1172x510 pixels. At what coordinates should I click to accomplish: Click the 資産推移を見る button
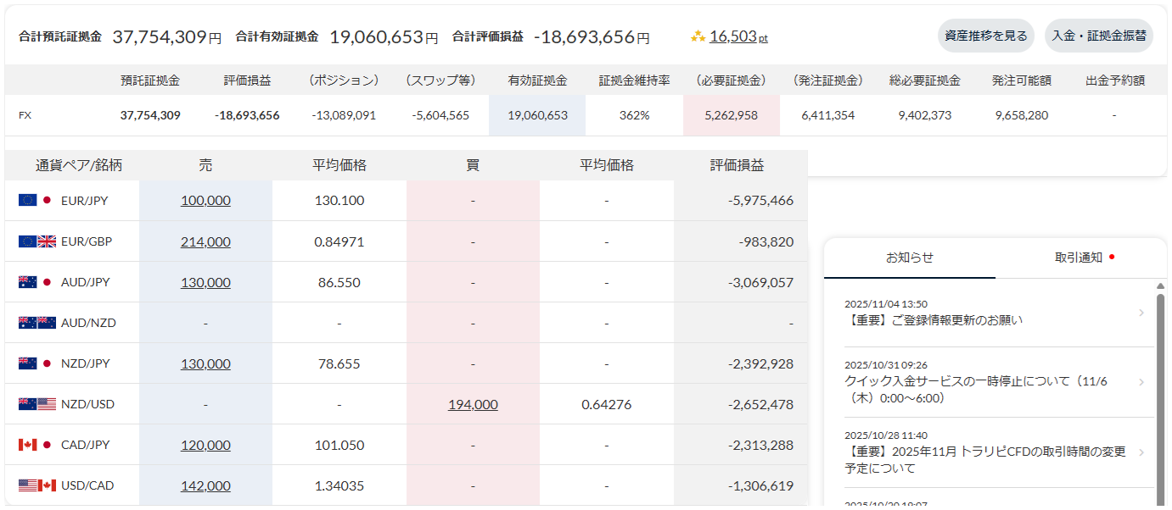pos(986,36)
